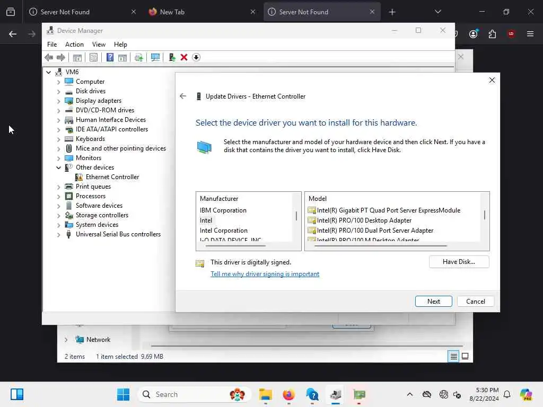Viewport: 543px width, 407px height.
Task: Click the back arrow in Update Drivers dialog
Action: click(183, 96)
